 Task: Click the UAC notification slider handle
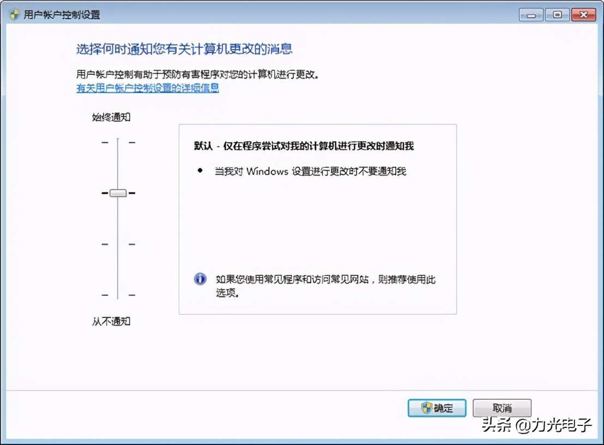tap(118, 193)
